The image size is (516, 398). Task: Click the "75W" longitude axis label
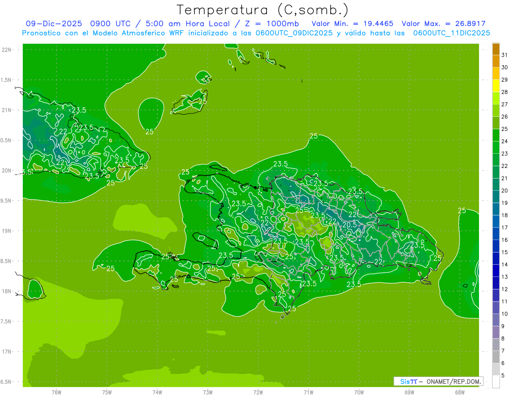(x=107, y=392)
